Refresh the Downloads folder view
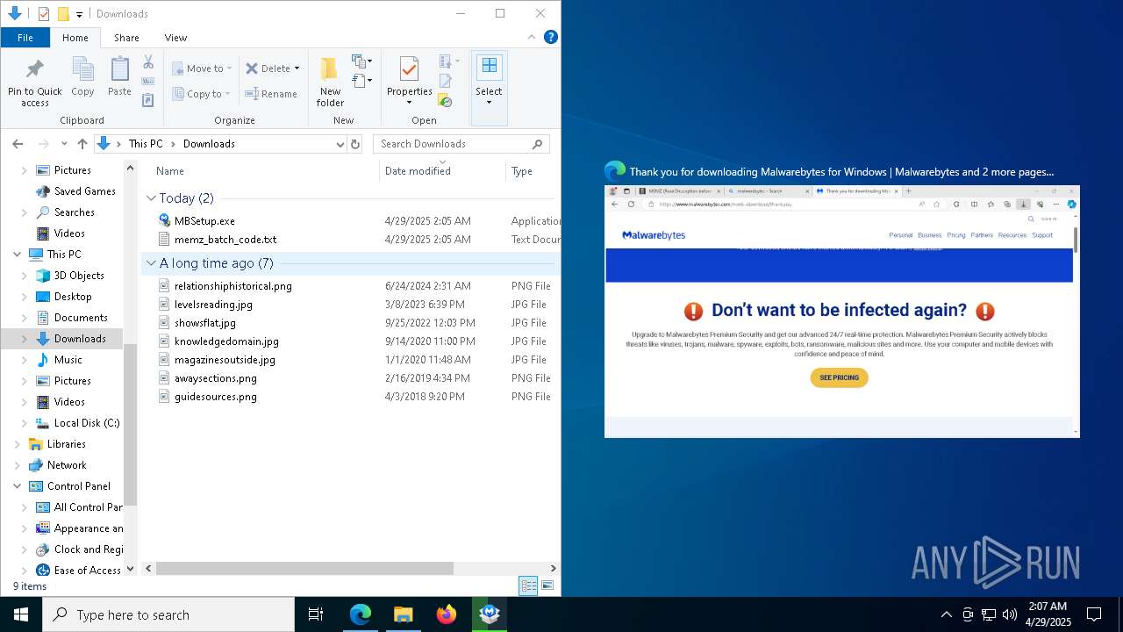The image size is (1123, 632). point(355,144)
